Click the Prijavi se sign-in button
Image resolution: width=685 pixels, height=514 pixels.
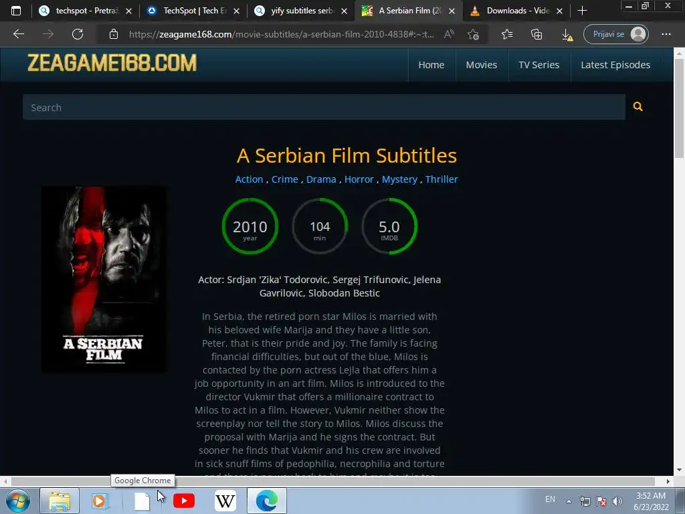tap(615, 34)
